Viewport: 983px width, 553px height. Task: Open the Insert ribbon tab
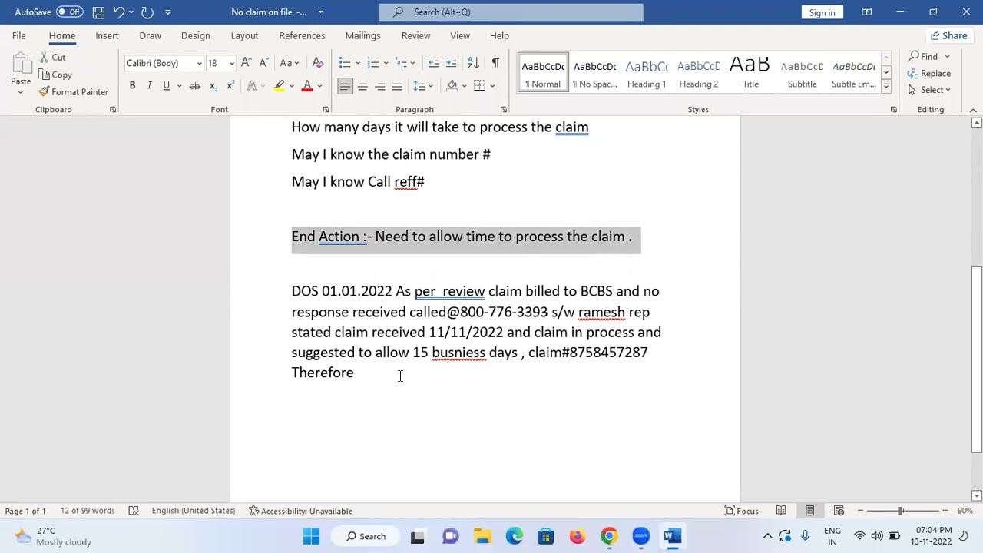107,35
